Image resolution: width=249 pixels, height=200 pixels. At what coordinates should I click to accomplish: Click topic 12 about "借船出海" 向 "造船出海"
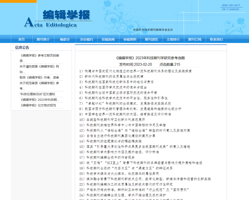(135, 130)
